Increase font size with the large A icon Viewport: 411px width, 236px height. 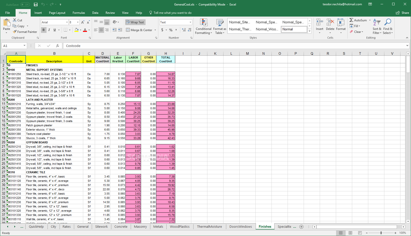83,22
